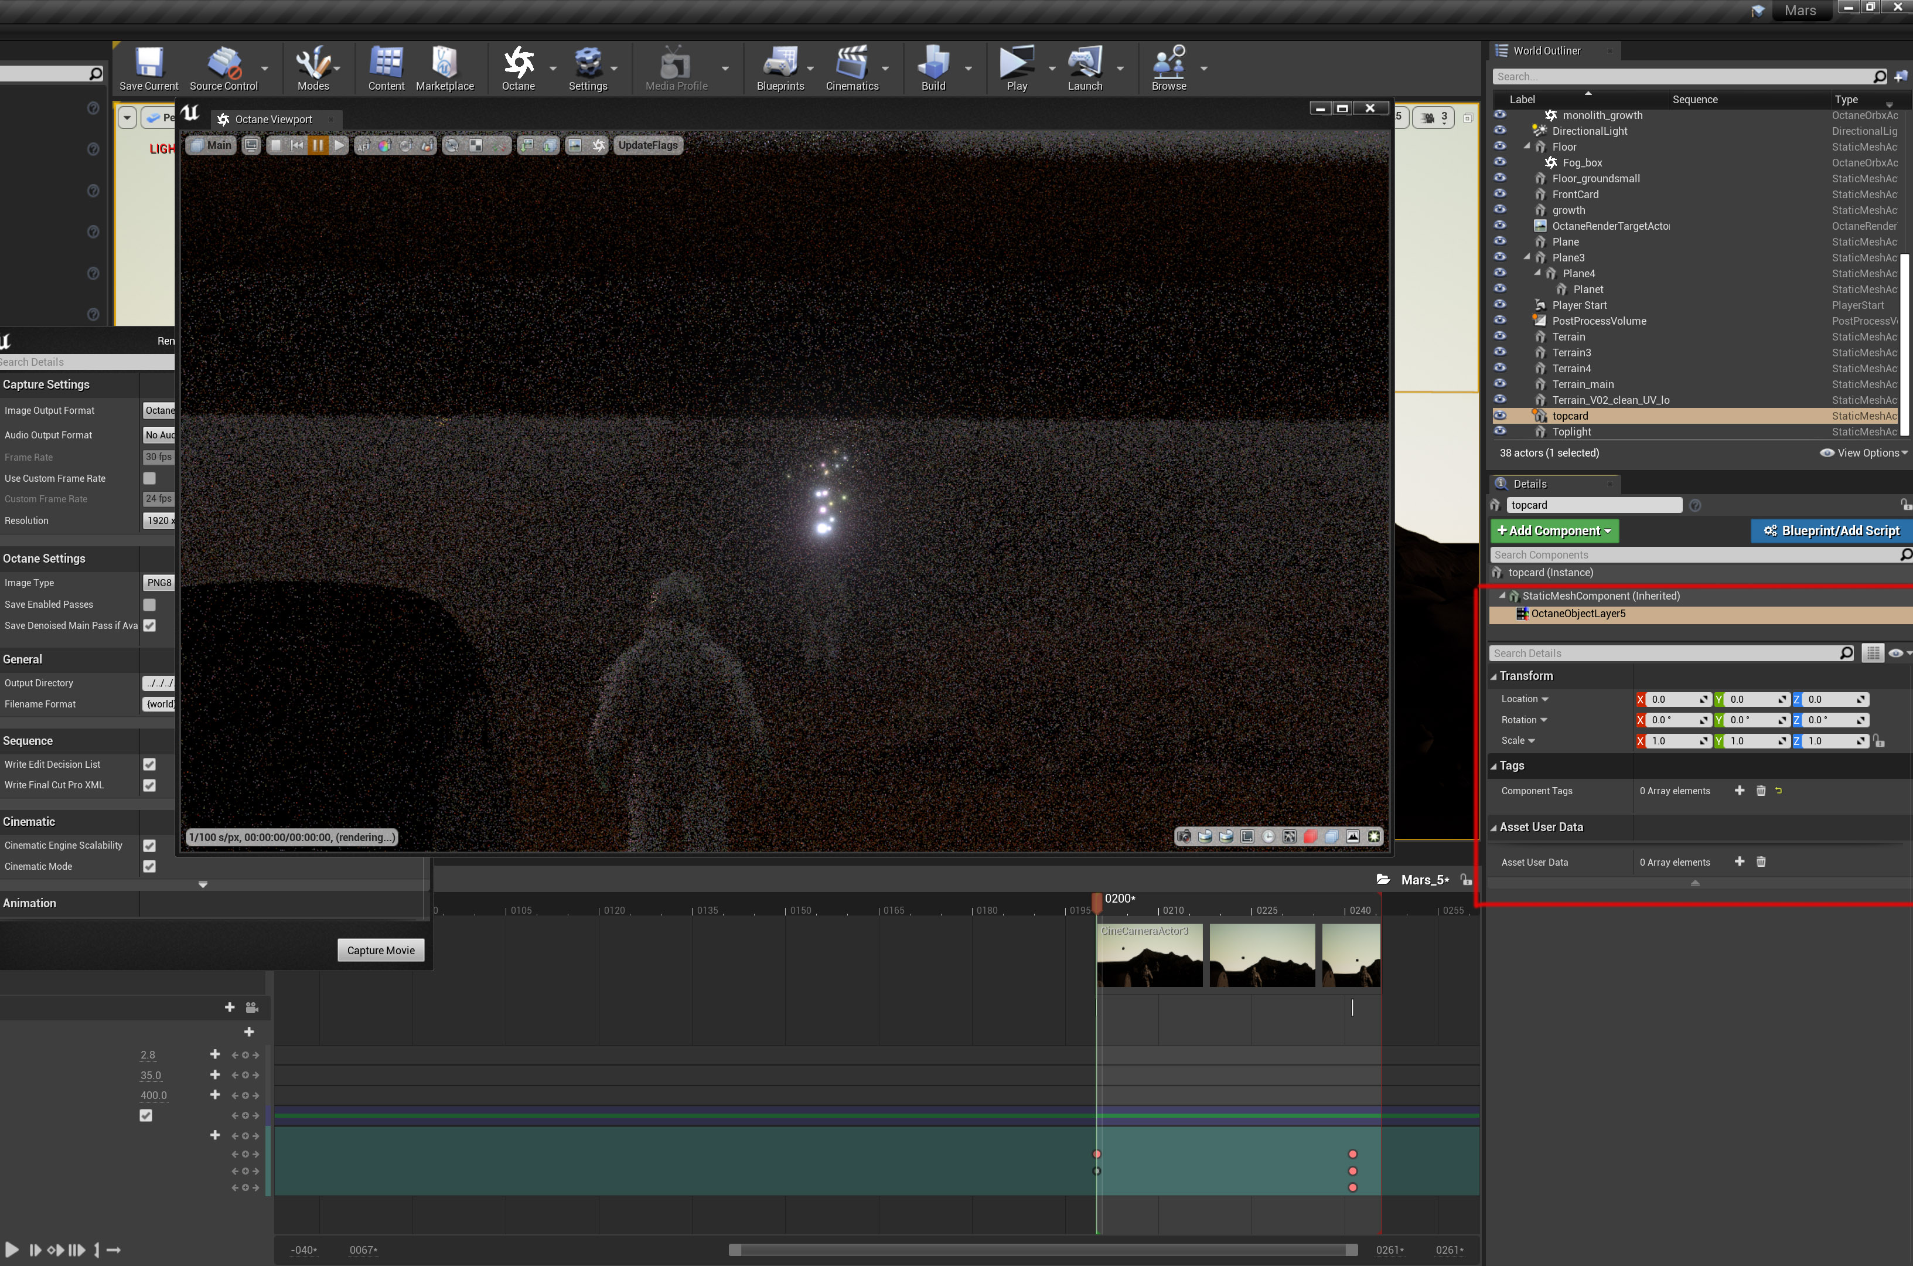Pause rendering in Octane Viewport
This screenshot has width=1913, height=1266.
click(x=318, y=145)
